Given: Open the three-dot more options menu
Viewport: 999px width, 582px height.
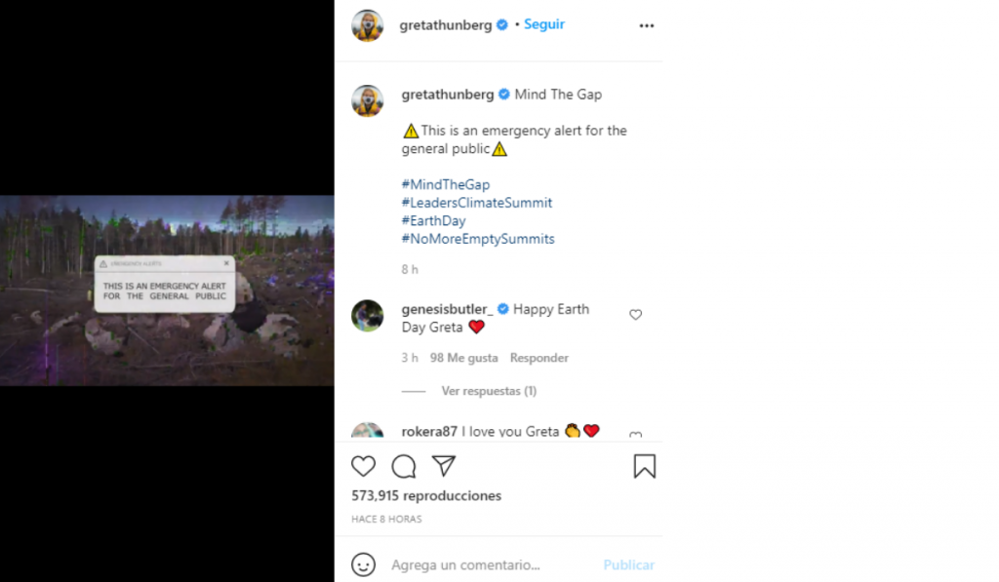Looking at the screenshot, I should click(647, 25).
